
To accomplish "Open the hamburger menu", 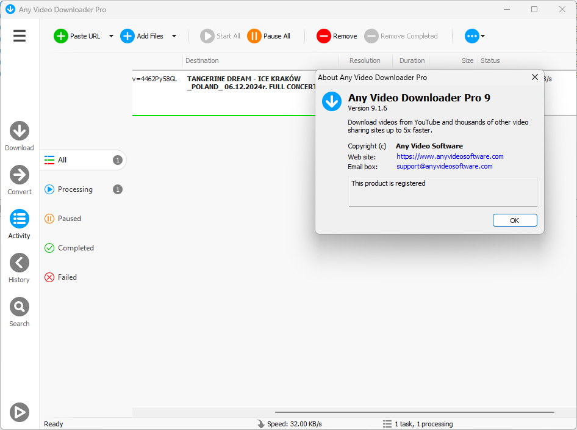I will tap(19, 36).
